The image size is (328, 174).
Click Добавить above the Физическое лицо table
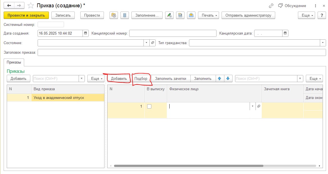tap(119, 78)
